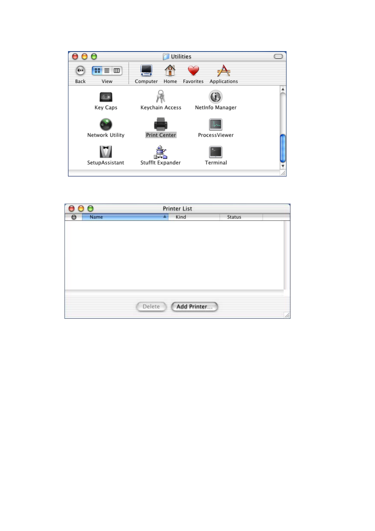This screenshot has height=531, width=375.
Task: Click the Back toolbar button
Action: click(80, 71)
